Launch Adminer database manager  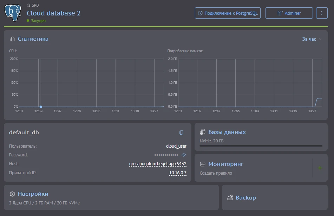[x=289, y=13]
